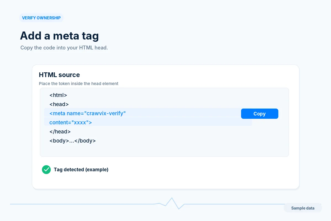Viewport: 331px width, 221px height.
Task: Select the content="xxxx"> code line
Action: (x=71, y=122)
